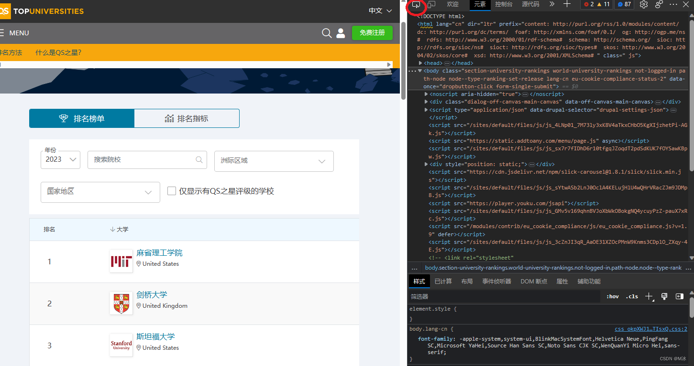The width and height of the screenshot is (694, 366).
Task: Open the 国家地区 dropdown
Action: 100,192
